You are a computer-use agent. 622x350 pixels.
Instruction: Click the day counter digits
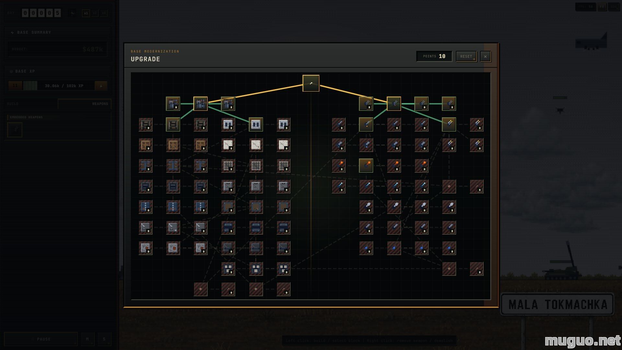[41, 13]
